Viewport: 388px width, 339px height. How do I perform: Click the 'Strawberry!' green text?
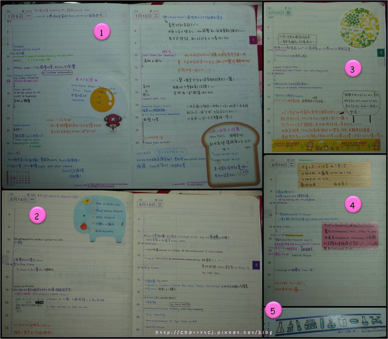point(306,160)
